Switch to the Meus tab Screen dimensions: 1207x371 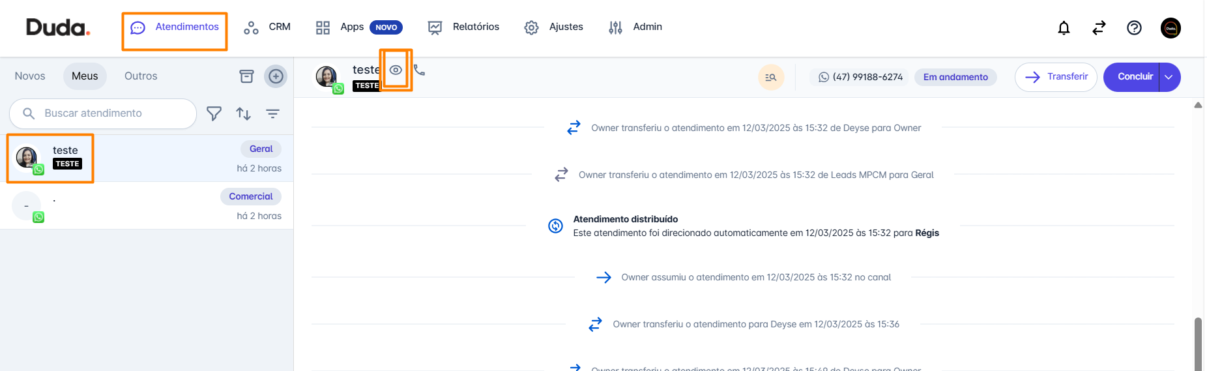click(85, 76)
